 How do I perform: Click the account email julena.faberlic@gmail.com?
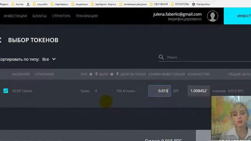[177, 14]
